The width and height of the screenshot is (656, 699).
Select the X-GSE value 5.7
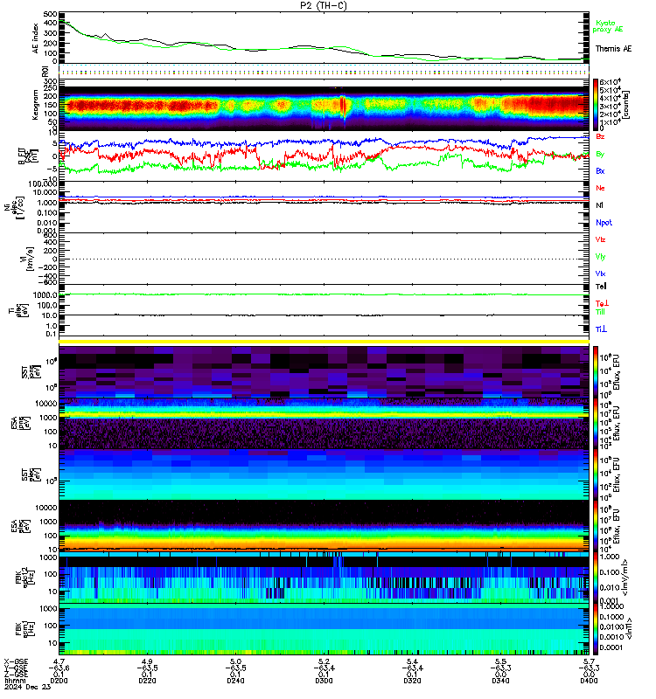(x=589, y=661)
